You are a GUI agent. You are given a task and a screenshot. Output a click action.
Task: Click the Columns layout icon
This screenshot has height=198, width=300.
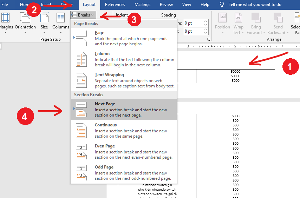click(x=61, y=18)
